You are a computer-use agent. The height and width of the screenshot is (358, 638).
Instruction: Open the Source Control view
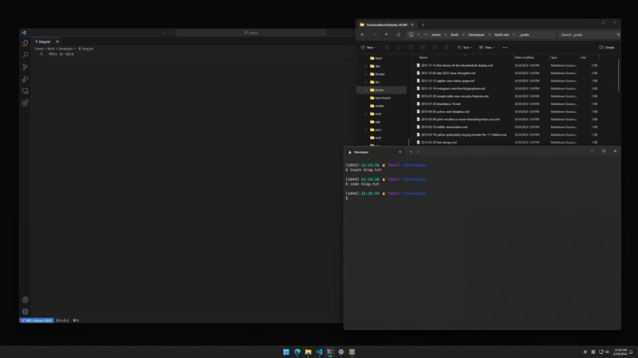(x=26, y=67)
